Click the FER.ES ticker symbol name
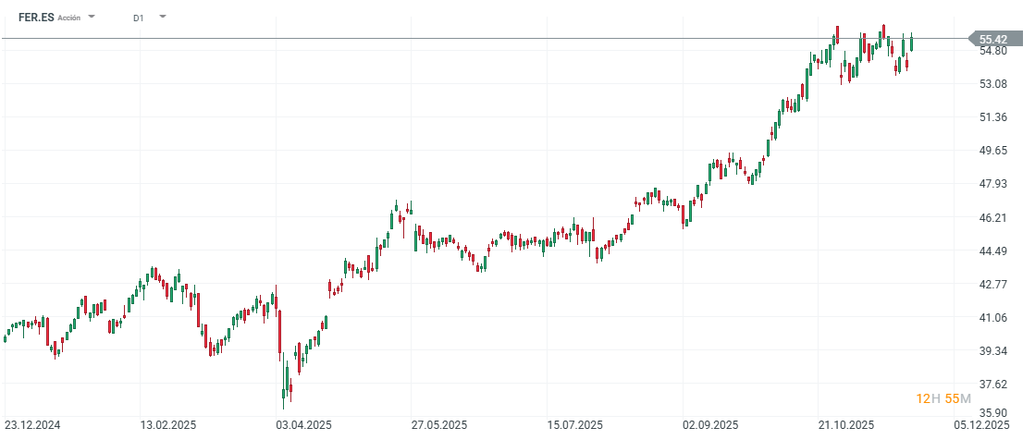 click(35, 18)
